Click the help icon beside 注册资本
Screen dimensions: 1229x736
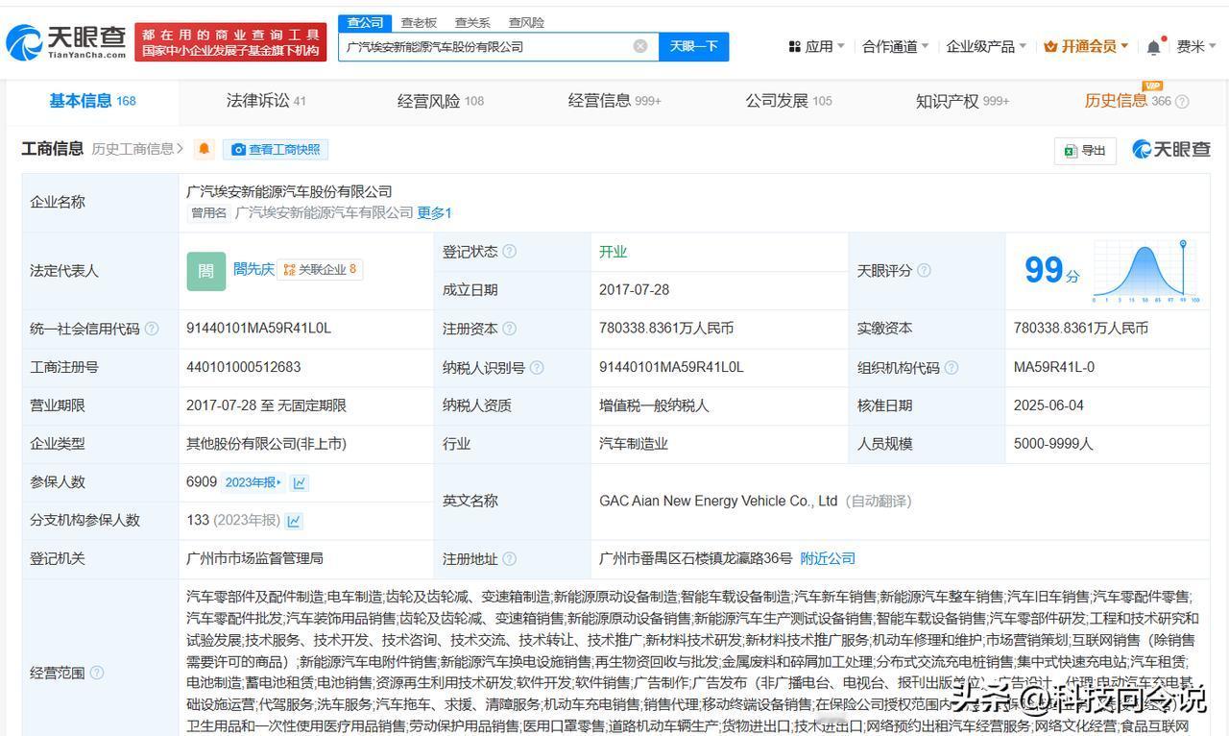509,329
